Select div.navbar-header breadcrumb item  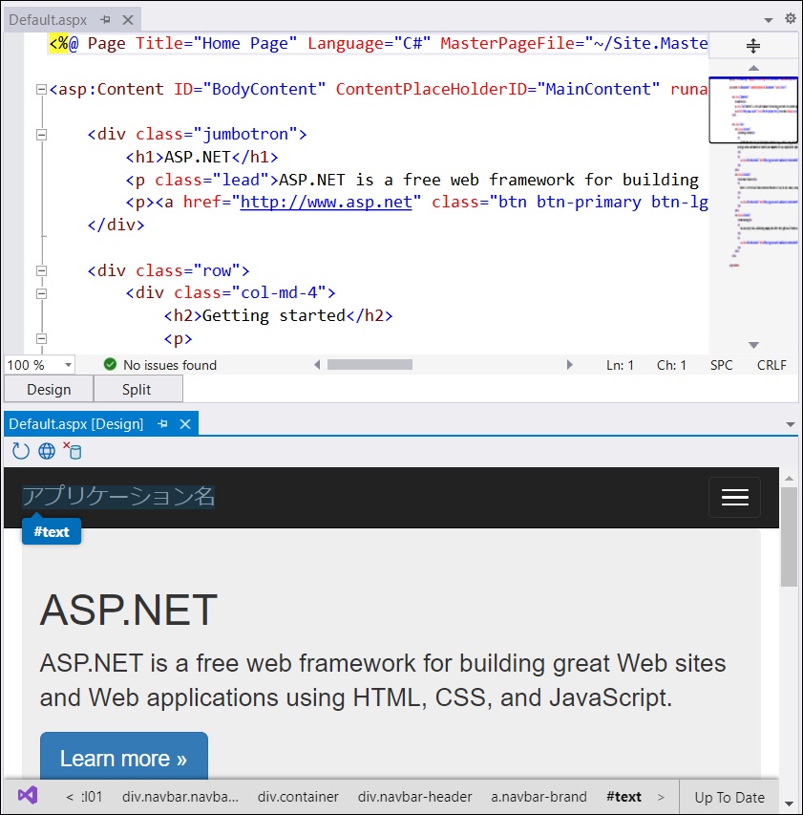(414, 797)
